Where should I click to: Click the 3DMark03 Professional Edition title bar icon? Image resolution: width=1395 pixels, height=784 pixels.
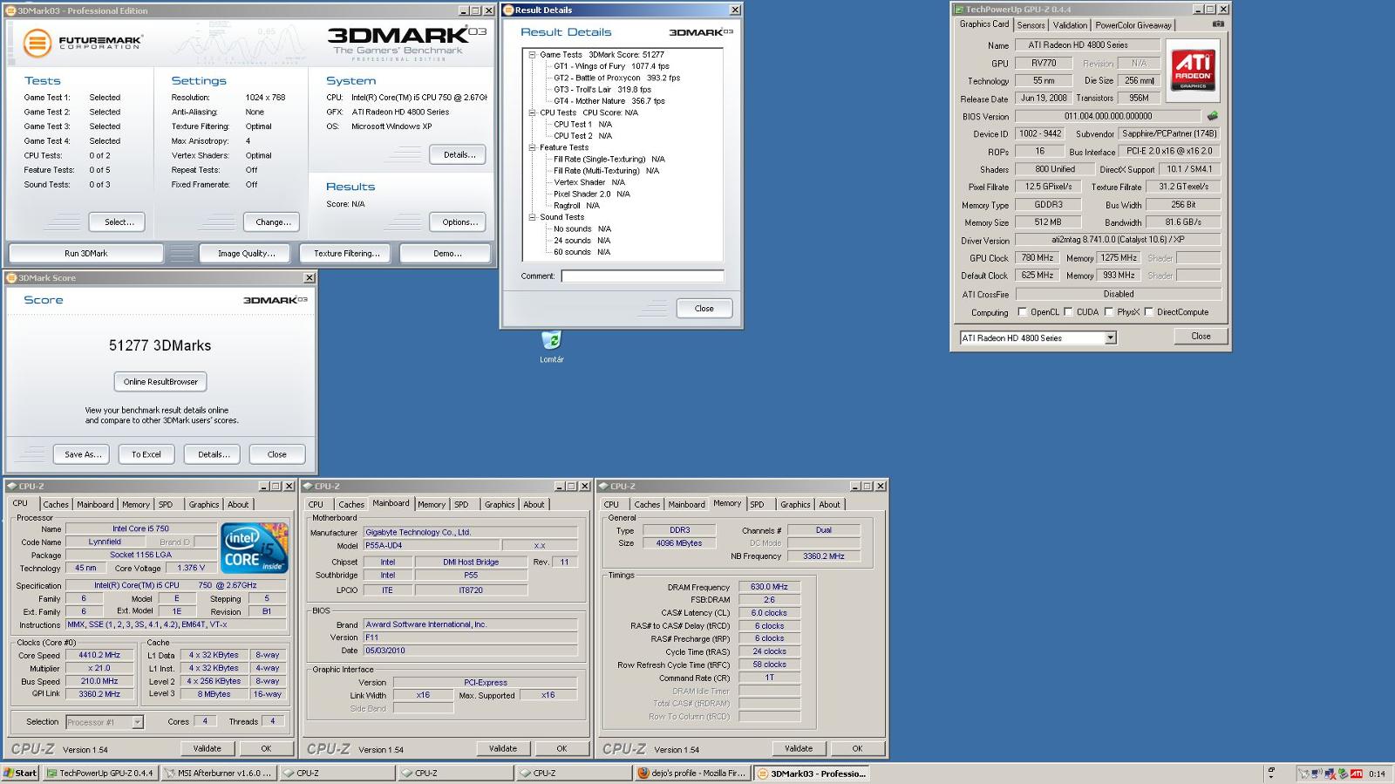(11, 10)
